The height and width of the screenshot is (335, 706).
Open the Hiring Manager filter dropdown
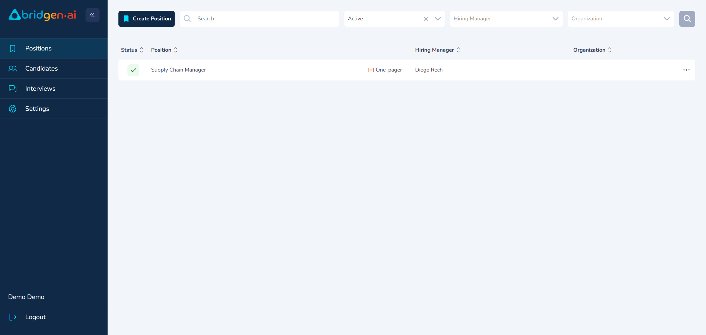506,19
